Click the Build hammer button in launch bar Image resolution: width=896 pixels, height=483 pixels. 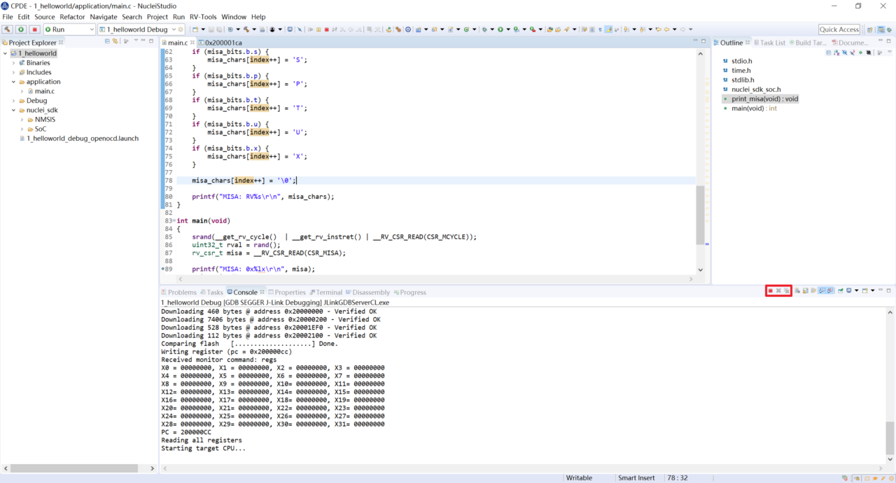8,29
